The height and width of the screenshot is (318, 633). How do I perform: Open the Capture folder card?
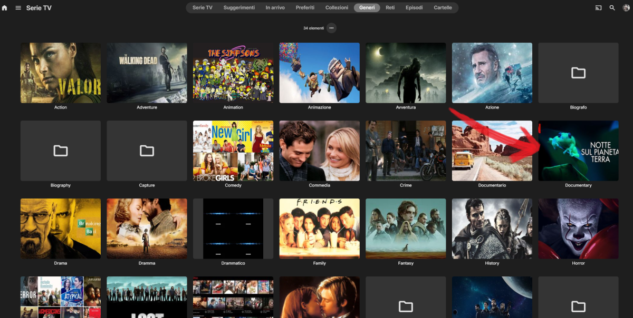[147, 151]
